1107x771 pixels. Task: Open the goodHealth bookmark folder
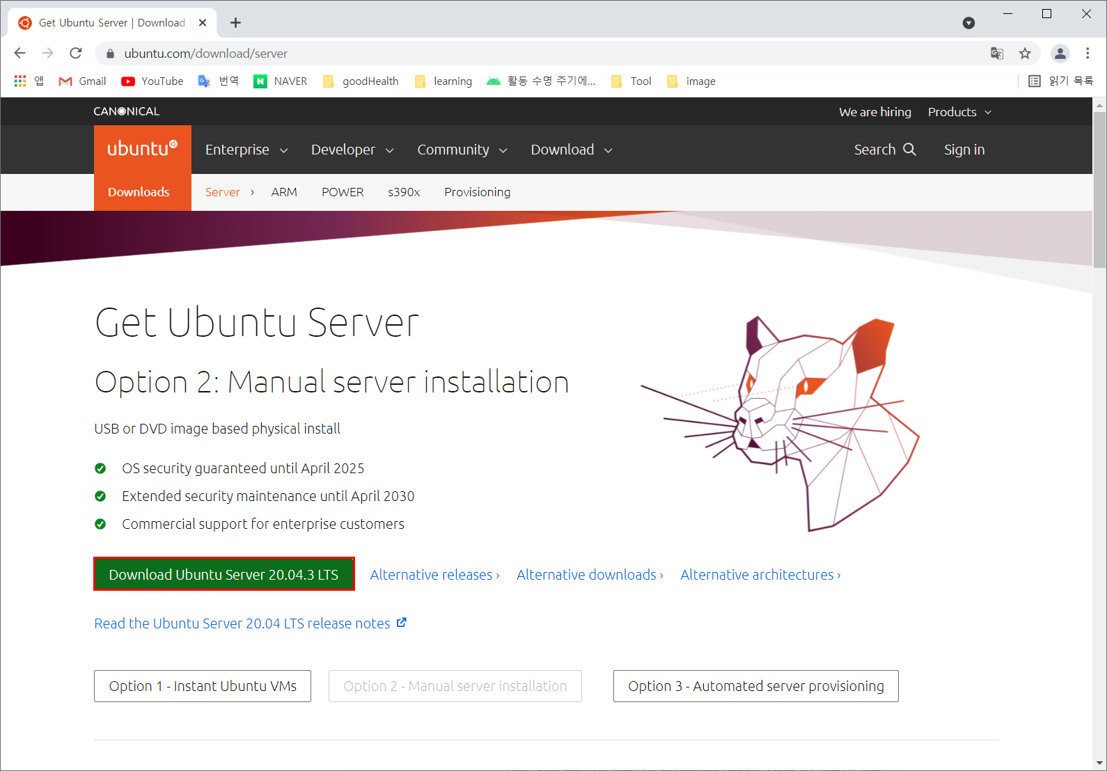coord(361,81)
